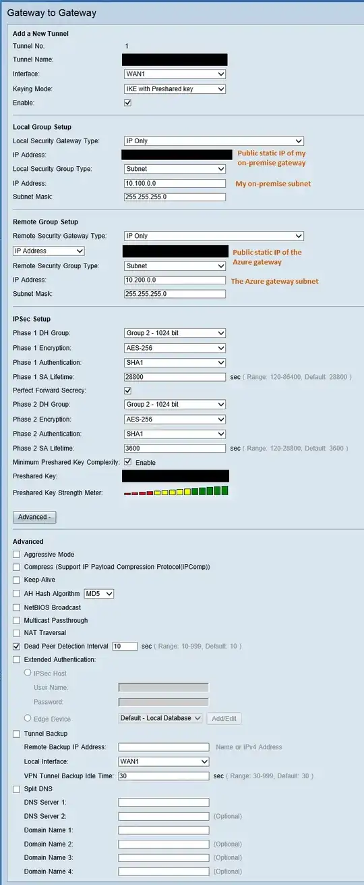Open the remote IP Address type dropdown

tap(49, 251)
